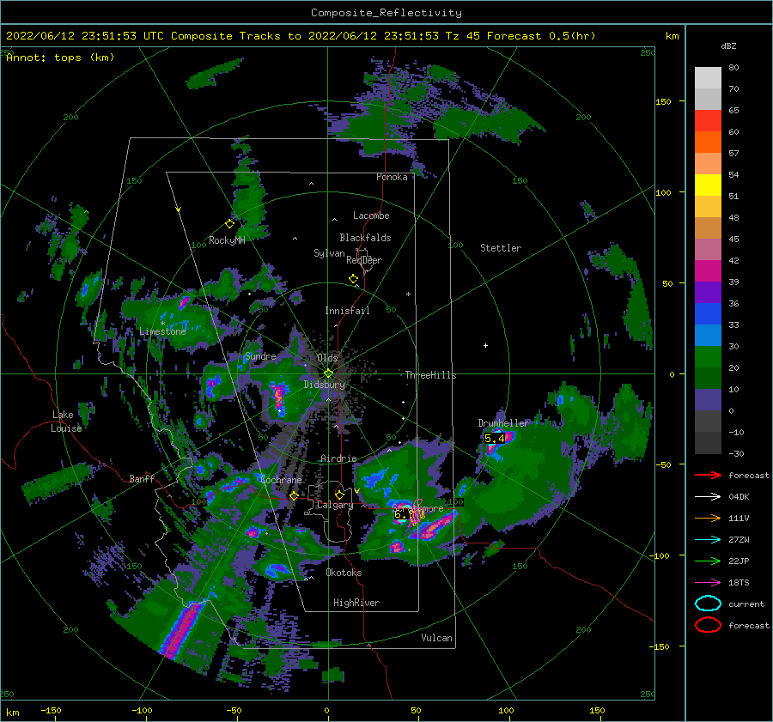
Task: Click the radar site diamond at Olds
Action: (328, 373)
